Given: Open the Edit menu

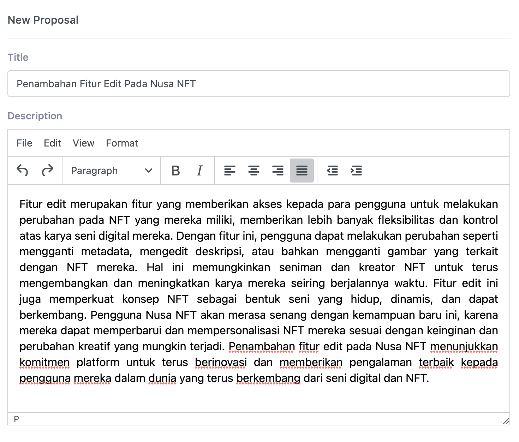Looking at the screenshot, I should (x=52, y=143).
